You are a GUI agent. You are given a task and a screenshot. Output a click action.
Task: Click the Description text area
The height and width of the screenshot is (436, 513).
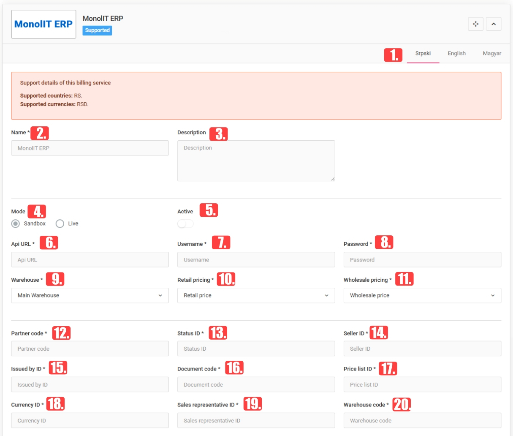(256, 161)
